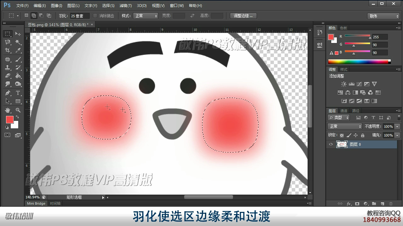
Task: Select the Paint Bucket tool
Action: pyautogui.click(x=18, y=76)
